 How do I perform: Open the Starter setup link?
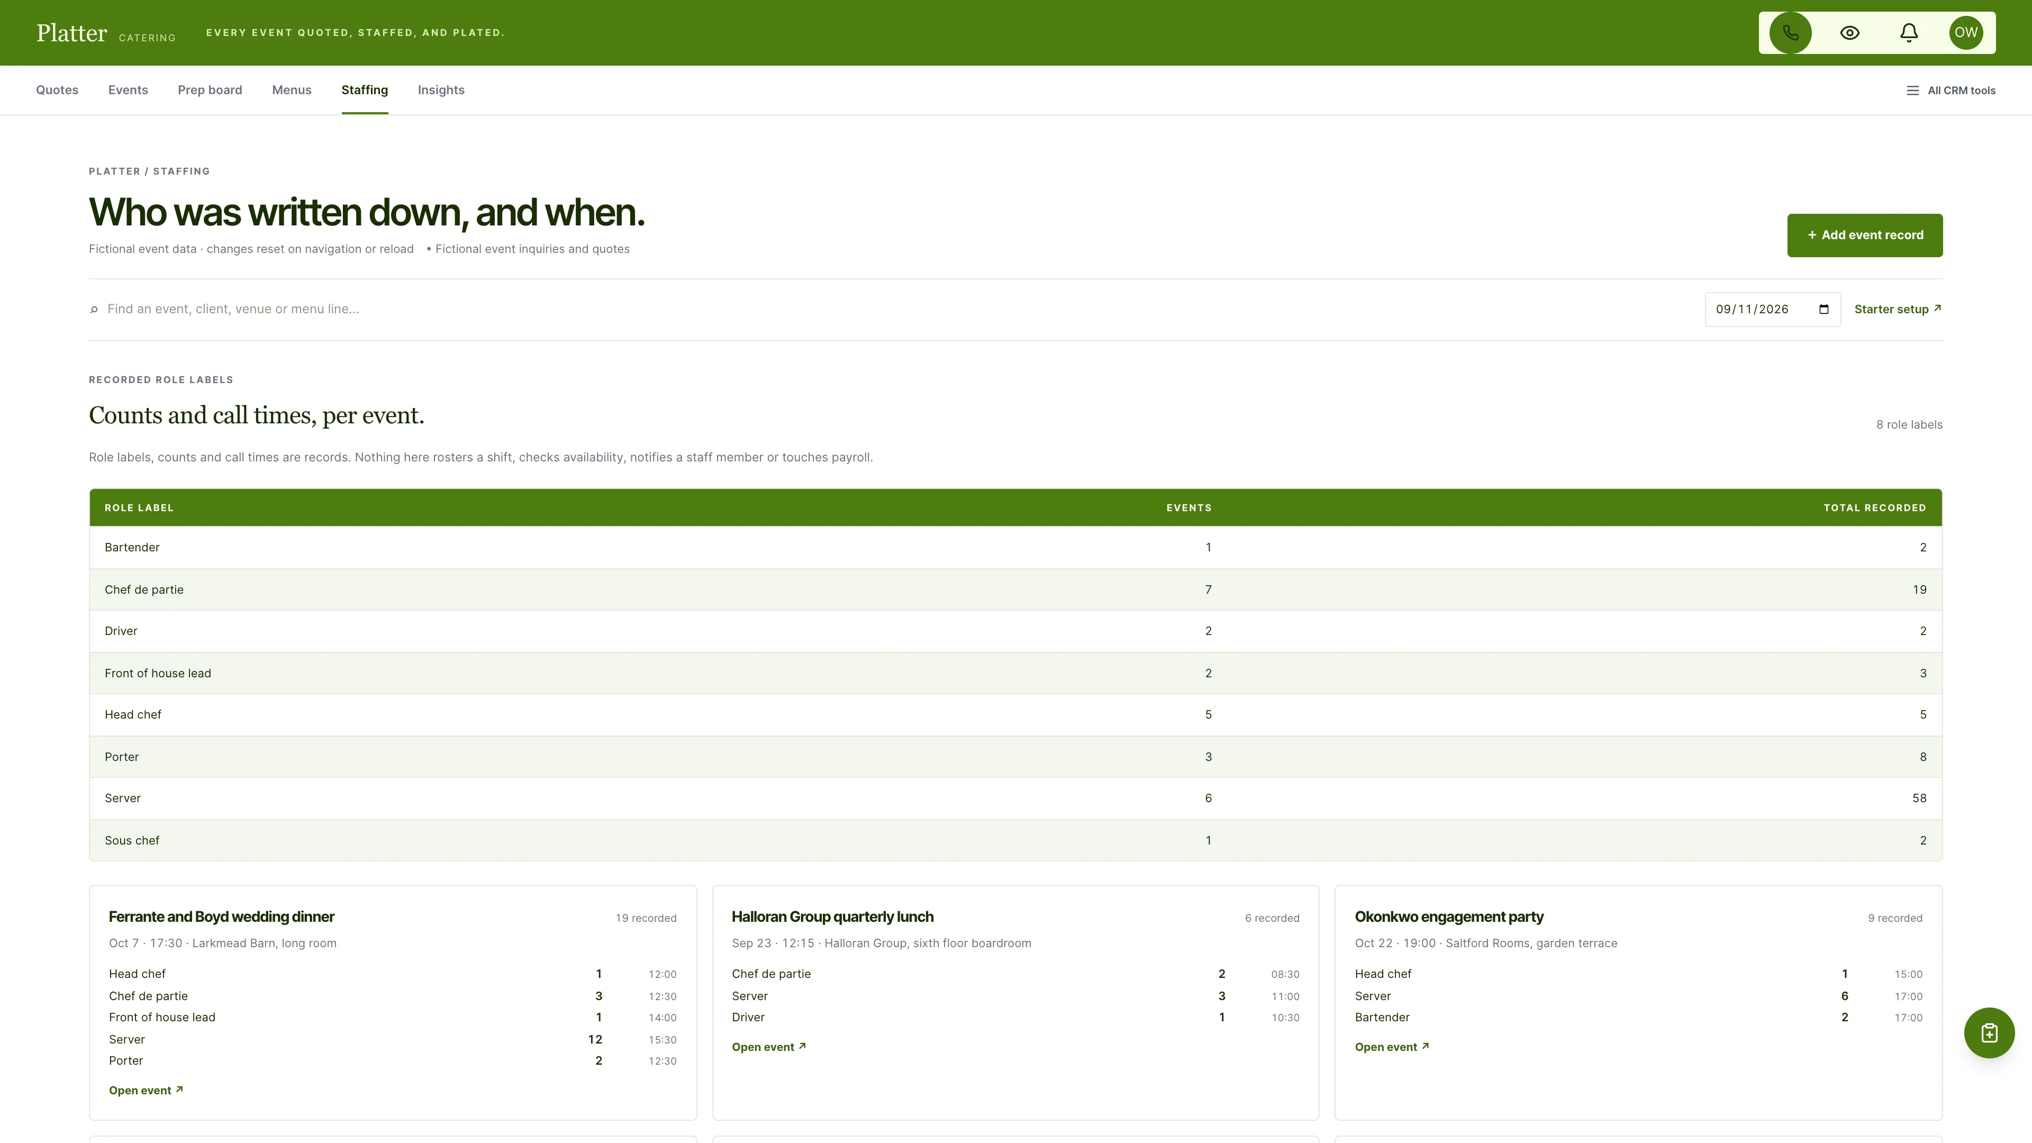[1898, 309]
